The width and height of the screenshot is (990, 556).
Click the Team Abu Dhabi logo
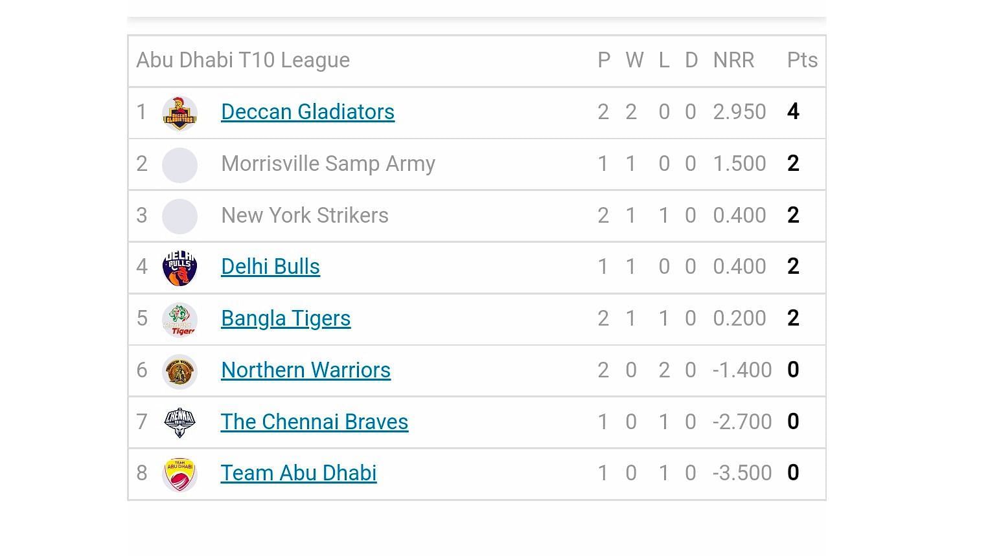point(179,474)
